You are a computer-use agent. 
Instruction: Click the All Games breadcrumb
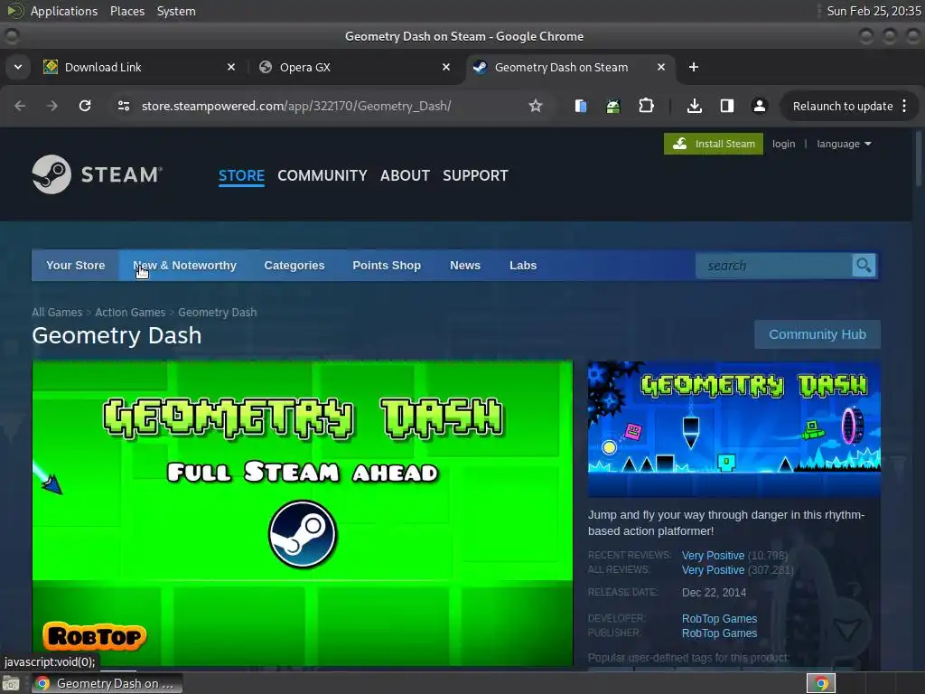point(57,312)
